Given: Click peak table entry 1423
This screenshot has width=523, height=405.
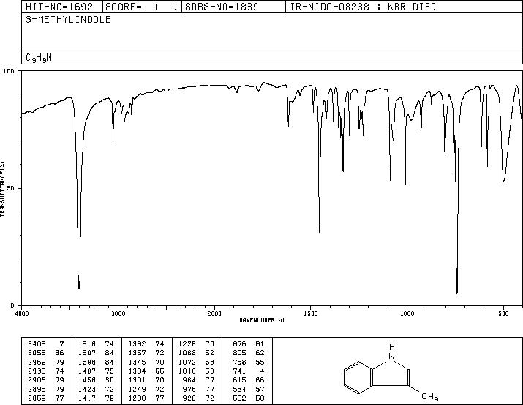Looking at the screenshot, I should click(87, 390).
